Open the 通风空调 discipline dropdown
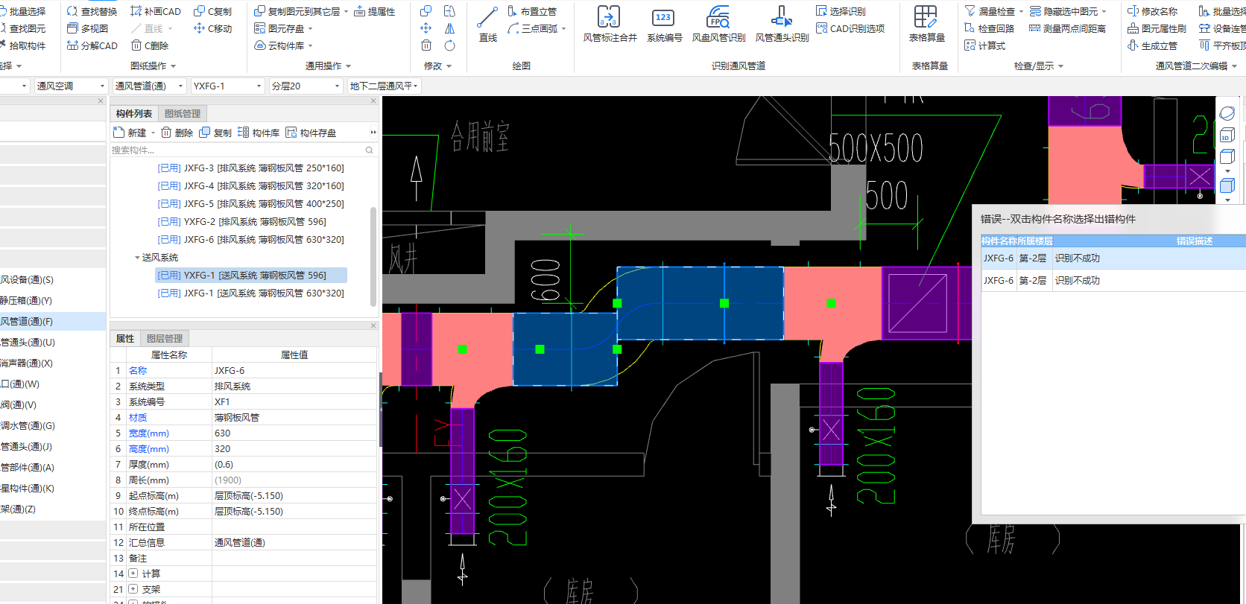The image size is (1246, 604). pyautogui.click(x=101, y=86)
